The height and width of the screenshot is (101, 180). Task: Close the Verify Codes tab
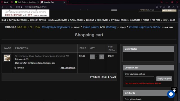(38, 2)
